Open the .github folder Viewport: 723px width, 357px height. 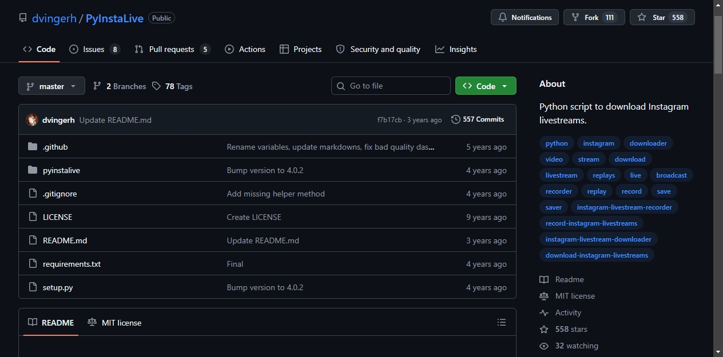[x=55, y=147]
